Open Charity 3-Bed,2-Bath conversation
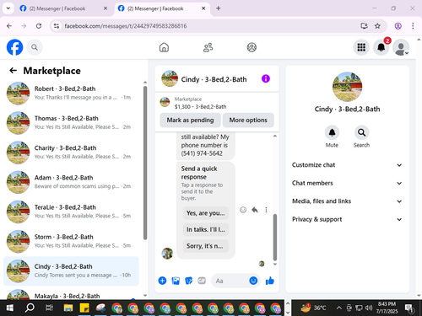 tap(71, 153)
